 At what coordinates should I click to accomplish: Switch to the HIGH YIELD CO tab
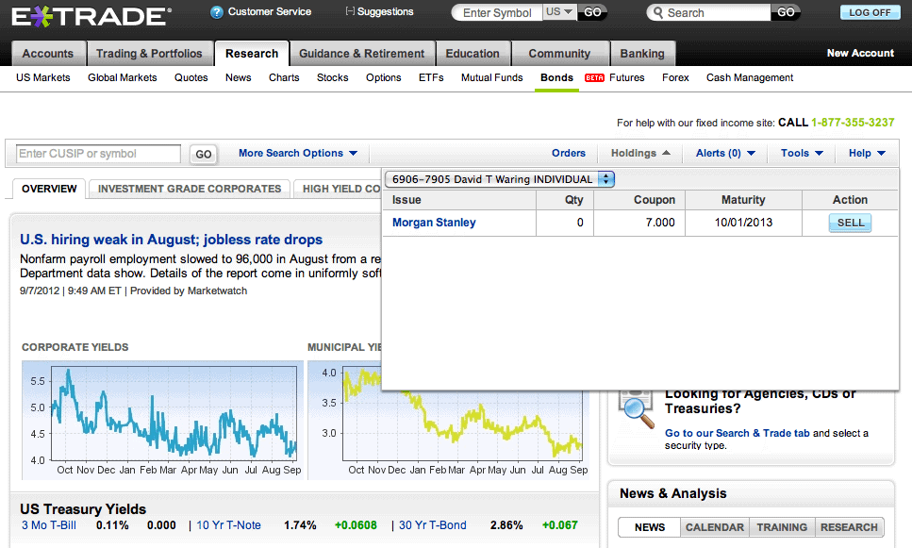[x=339, y=189]
